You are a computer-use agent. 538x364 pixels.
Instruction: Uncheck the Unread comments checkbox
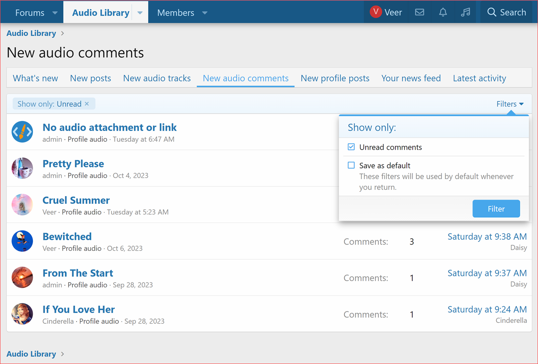pos(351,147)
